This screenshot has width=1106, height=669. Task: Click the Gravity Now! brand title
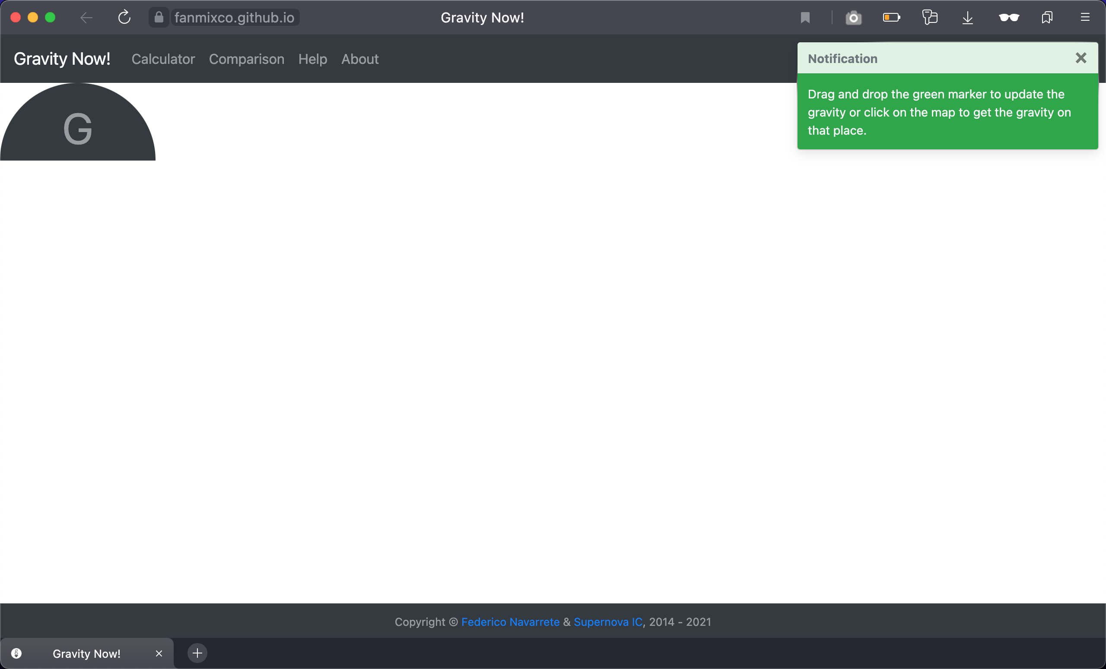click(62, 59)
